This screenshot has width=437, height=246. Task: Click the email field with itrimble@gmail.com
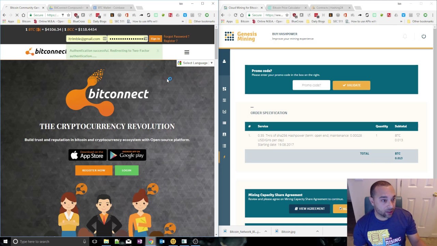[86, 39]
